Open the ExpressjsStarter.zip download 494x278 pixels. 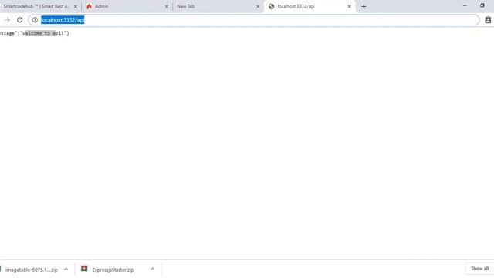113,270
